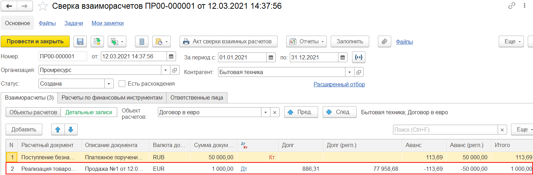533x175 pixels.
Task: Open the Отчеты dropdown menu
Action: coord(307,42)
